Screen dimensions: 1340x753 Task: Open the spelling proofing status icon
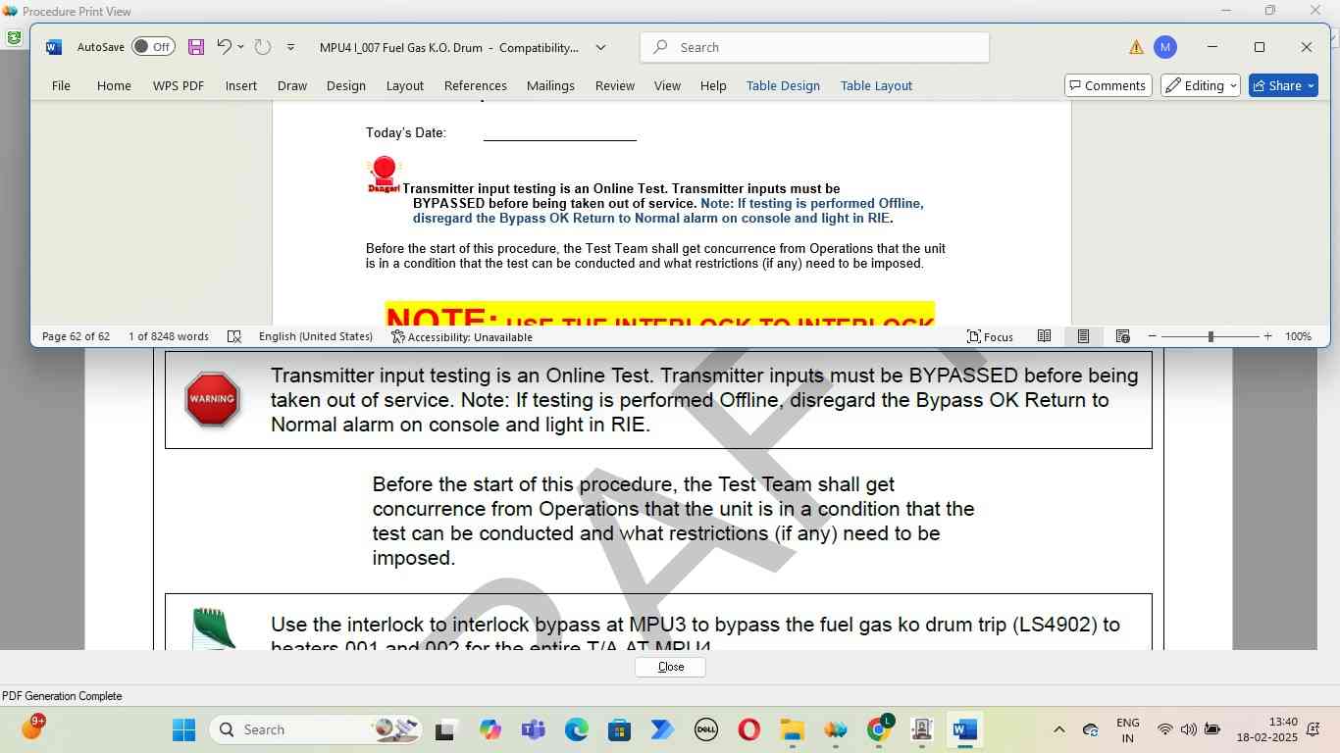click(234, 336)
